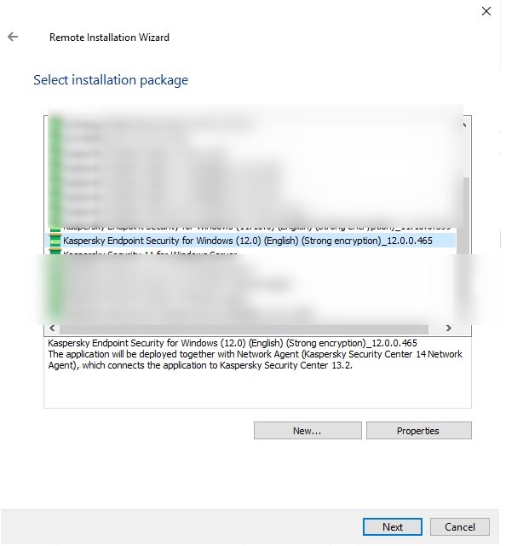The width and height of the screenshot is (523, 546).
Task: Close the Remote Installation Wizard window
Action: pos(486,12)
